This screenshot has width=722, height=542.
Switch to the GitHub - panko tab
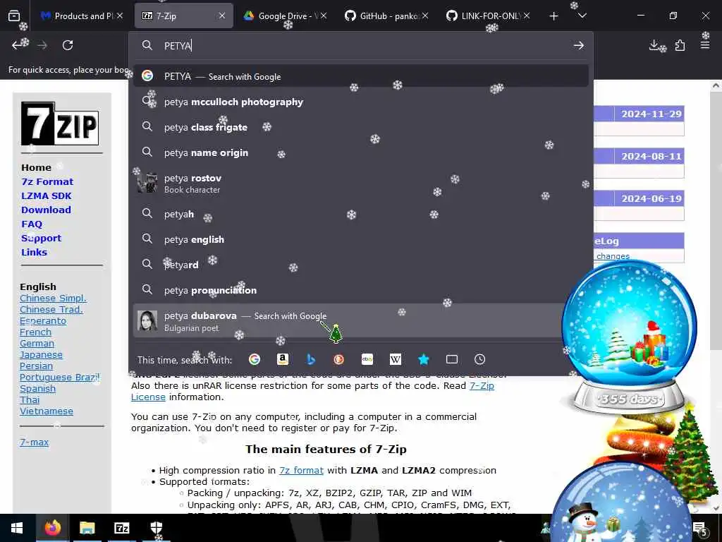387,16
